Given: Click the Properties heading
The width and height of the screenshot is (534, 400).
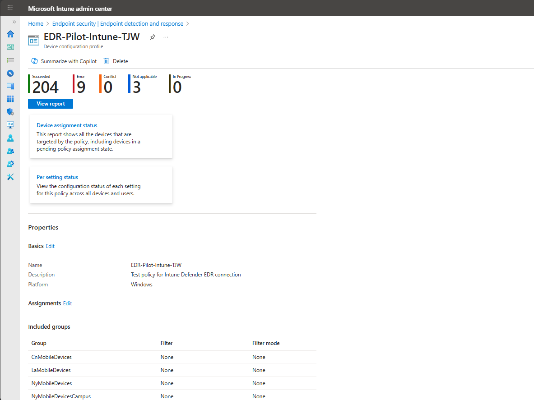Looking at the screenshot, I should 43,227.
